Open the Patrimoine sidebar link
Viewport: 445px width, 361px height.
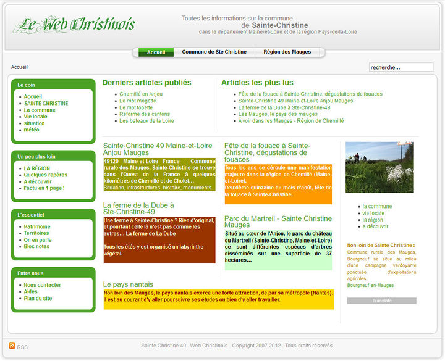pyautogui.click(x=37, y=226)
